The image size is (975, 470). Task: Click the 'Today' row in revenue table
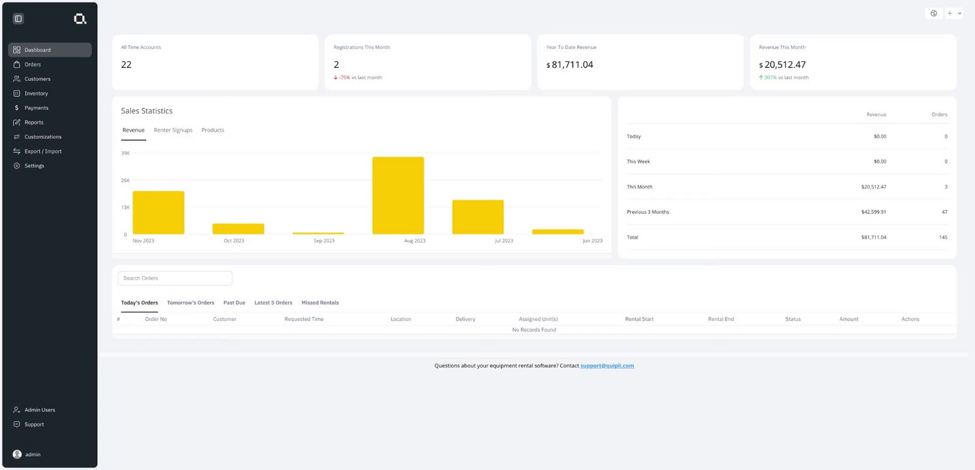[787, 136]
